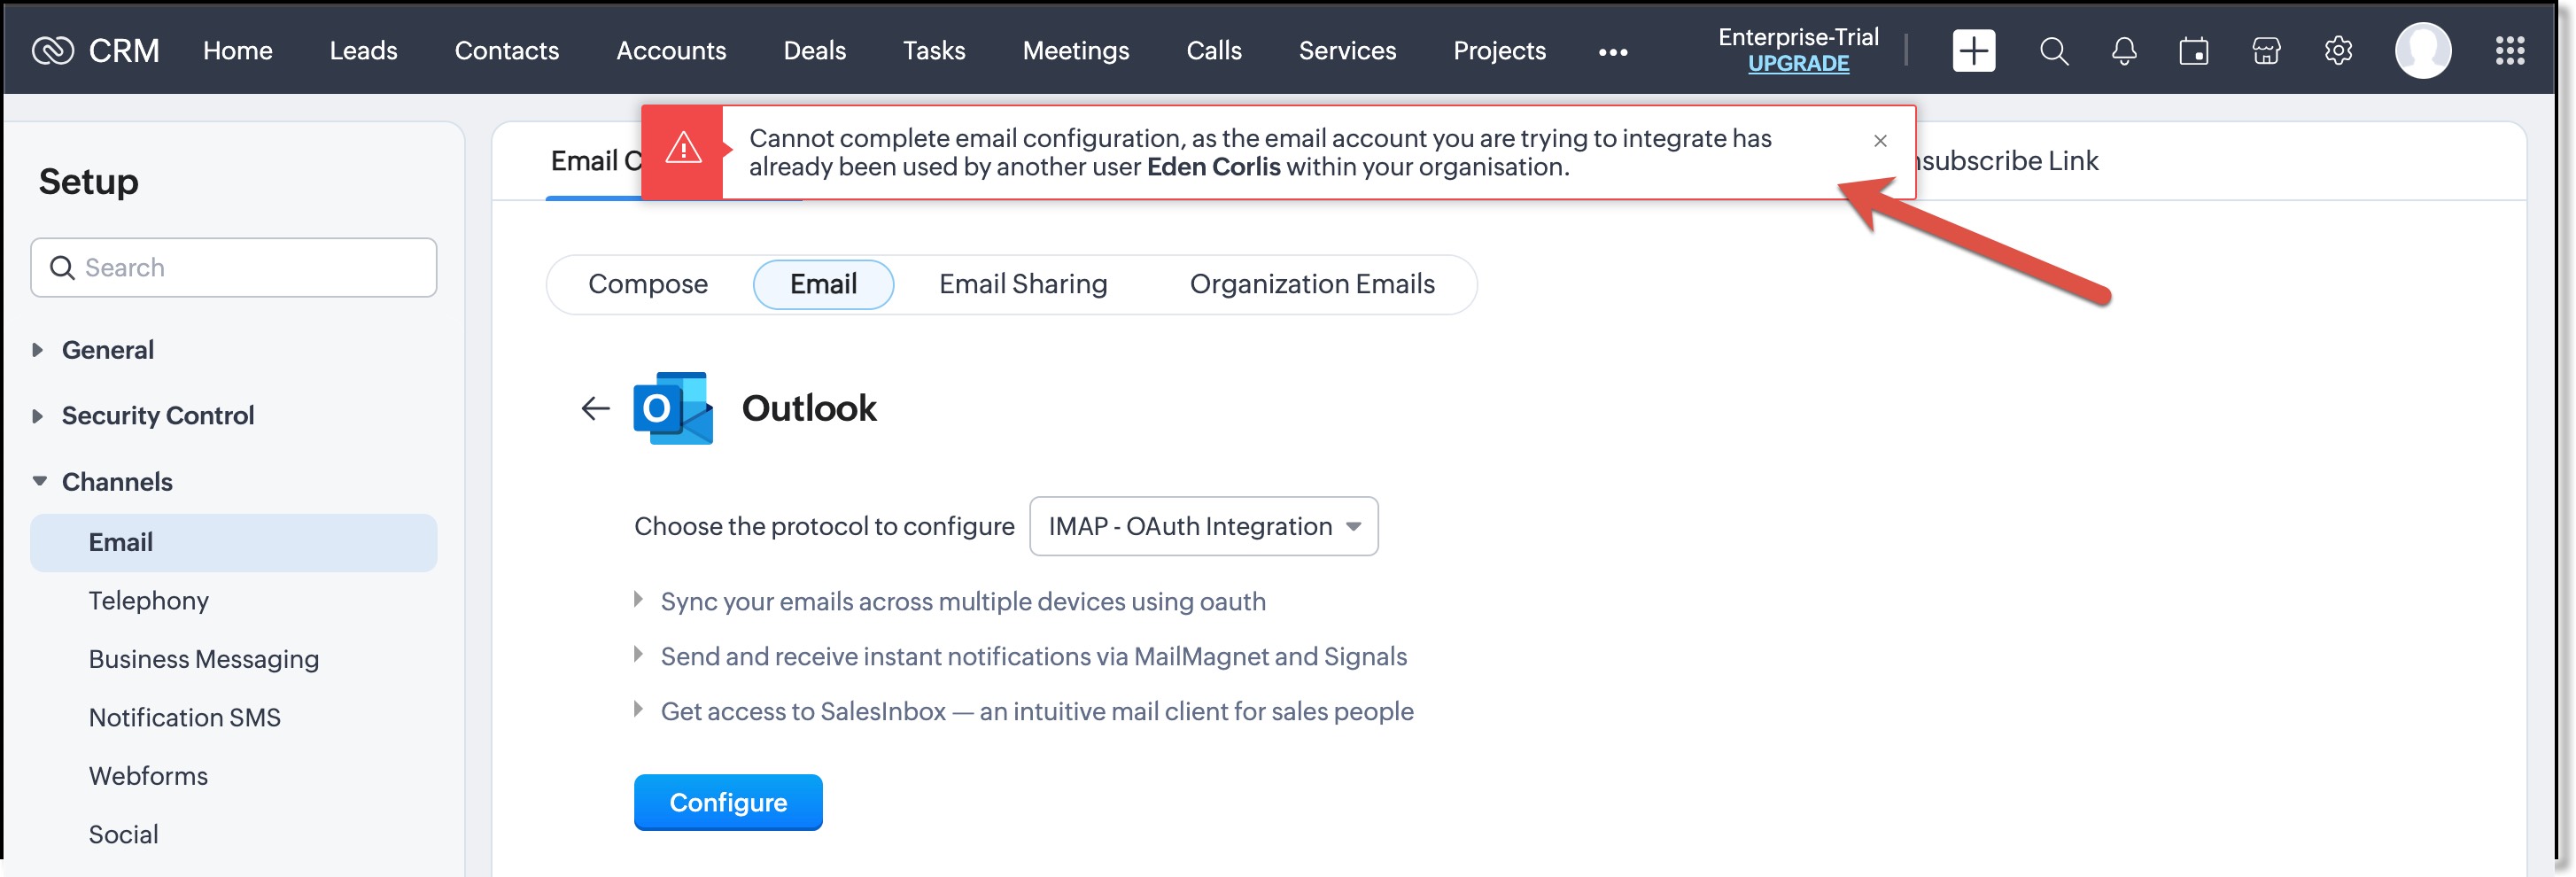Open the user profile avatar
2576x877 pixels.
2422,50
